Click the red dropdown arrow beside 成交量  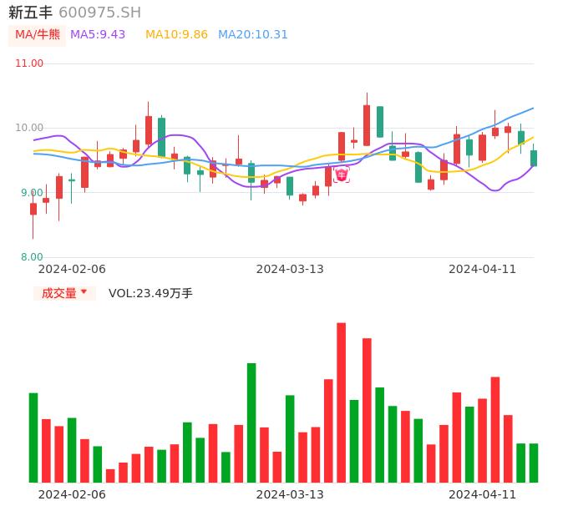point(84,292)
